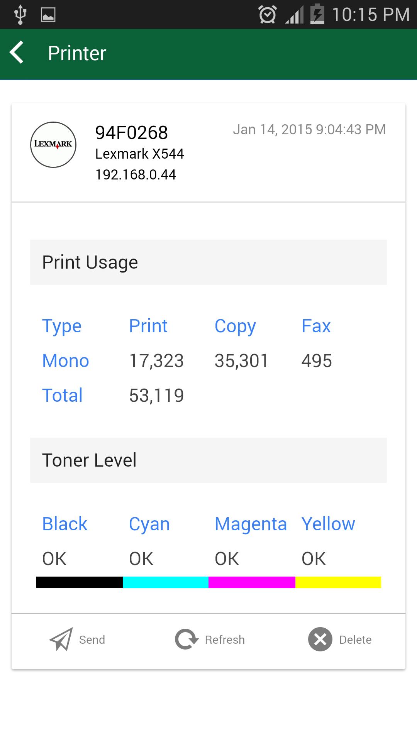The height and width of the screenshot is (741, 417).
Task: Open the Printer title in the header bar
Action: (76, 53)
